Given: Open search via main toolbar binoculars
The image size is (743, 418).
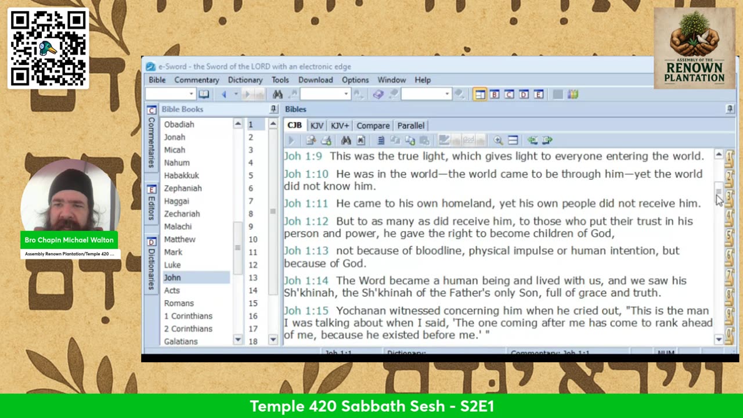Looking at the screenshot, I should [277, 94].
